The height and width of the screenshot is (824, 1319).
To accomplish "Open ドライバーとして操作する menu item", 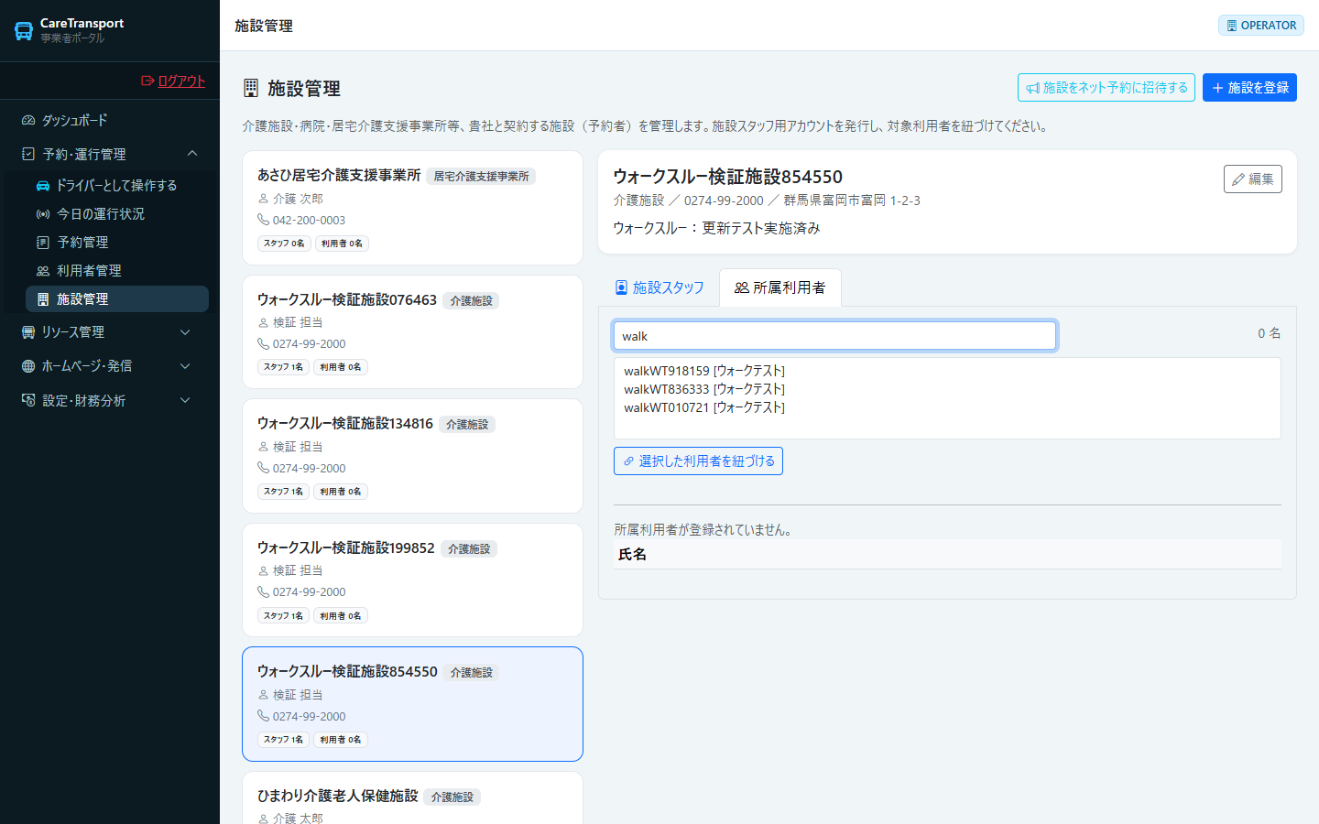I will point(117,185).
